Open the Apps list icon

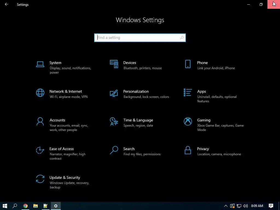pos(188,92)
